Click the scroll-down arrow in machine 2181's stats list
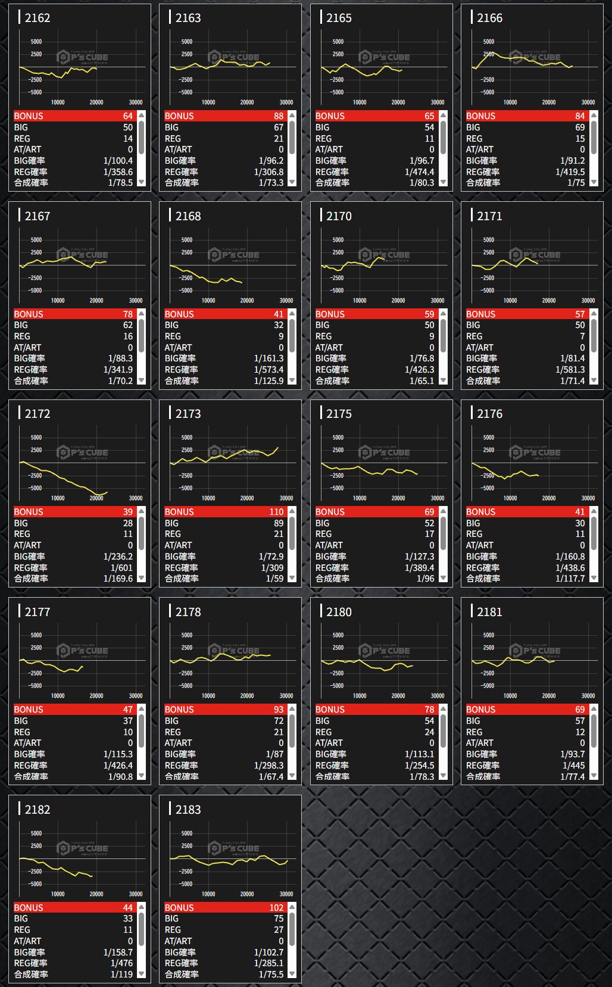This screenshot has height=987, width=612. (x=594, y=776)
